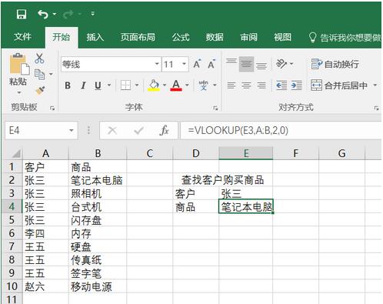Screen dimensions: 383x304
Task: Toggle Underline formatting
Action: point(98,85)
